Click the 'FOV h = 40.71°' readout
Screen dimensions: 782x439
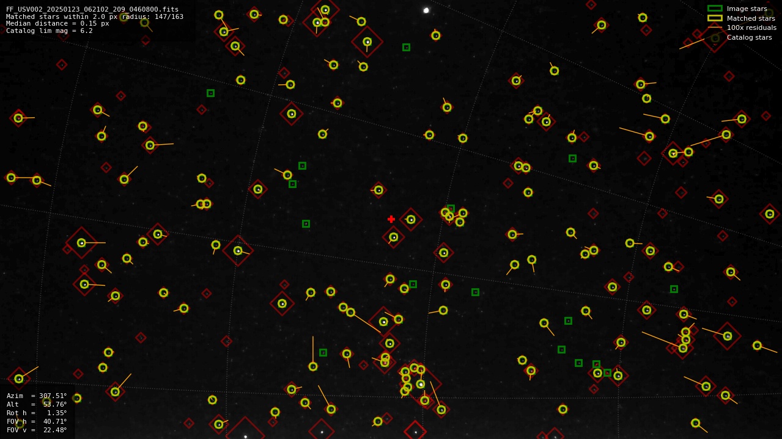37,421
